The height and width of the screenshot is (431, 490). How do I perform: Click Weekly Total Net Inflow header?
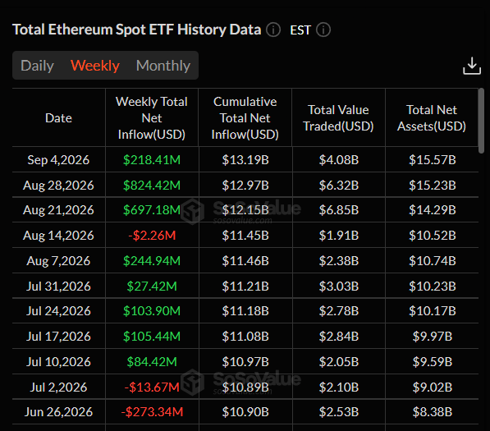[152, 118]
